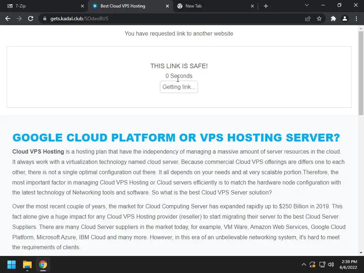Close the 7-Zip tab
The image size is (364, 273).
point(82,6)
